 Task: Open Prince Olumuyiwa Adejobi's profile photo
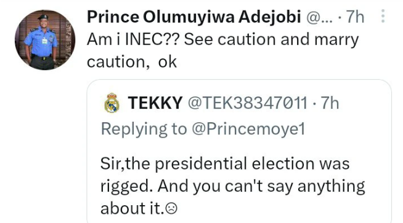click(45, 40)
